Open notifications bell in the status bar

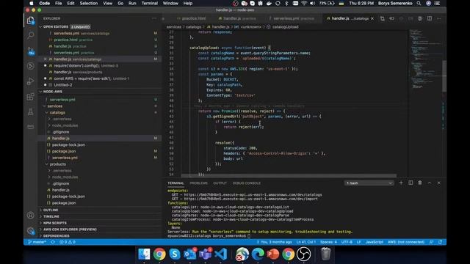coord(440,242)
